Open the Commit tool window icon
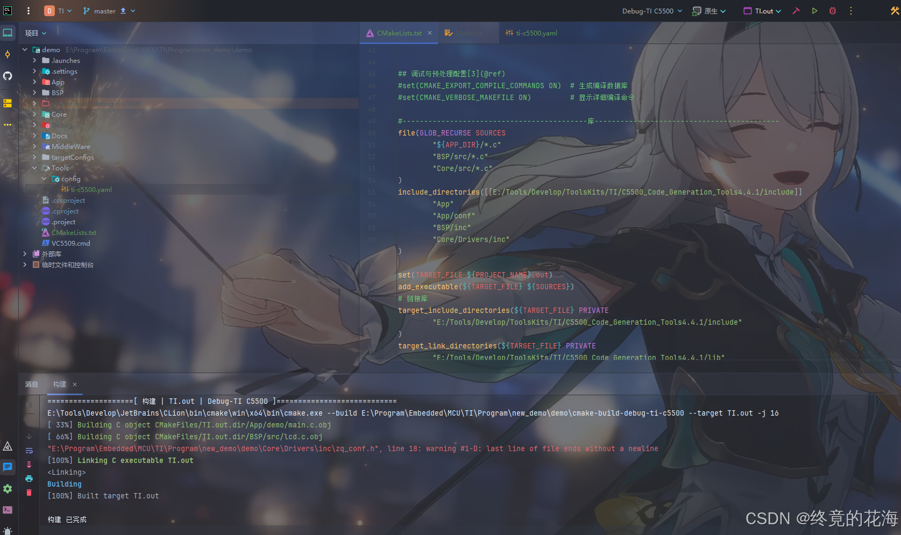The height and width of the screenshot is (535, 901). 8,54
